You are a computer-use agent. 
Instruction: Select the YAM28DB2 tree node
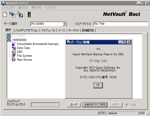click(19, 40)
